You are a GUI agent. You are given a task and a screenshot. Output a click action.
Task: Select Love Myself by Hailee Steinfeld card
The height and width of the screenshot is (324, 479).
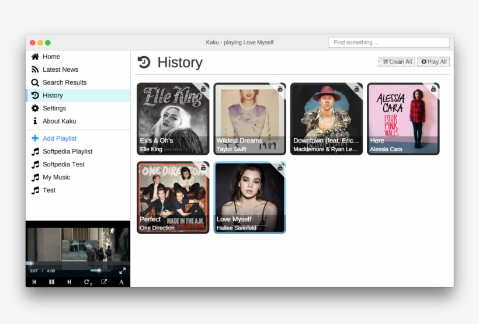[249, 197]
